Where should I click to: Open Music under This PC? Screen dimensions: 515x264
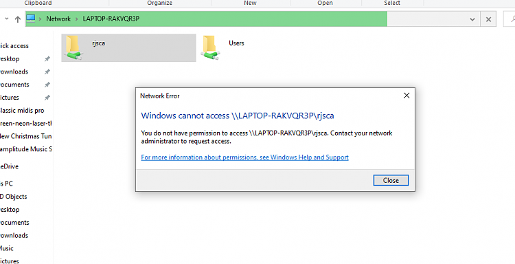(x=7, y=248)
